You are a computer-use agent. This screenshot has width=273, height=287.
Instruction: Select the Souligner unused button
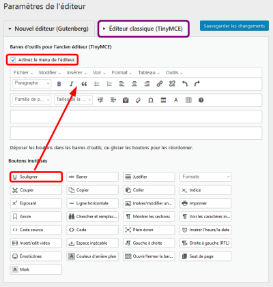(x=36, y=177)
